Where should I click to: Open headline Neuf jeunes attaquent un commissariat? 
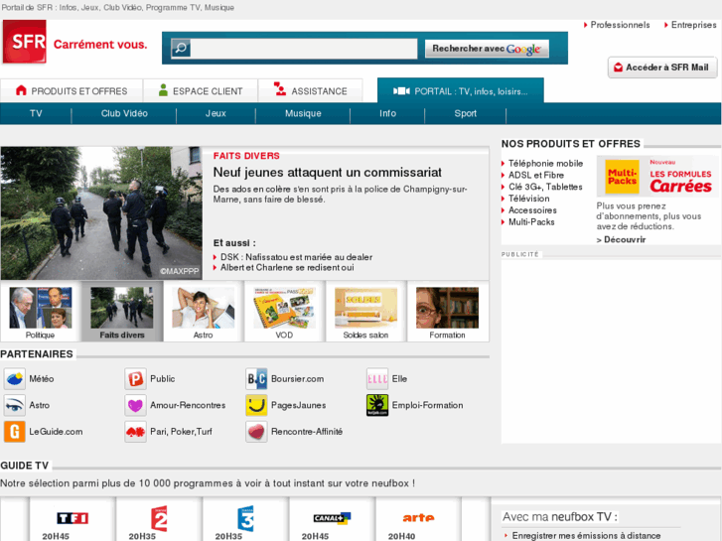coord(327,172)
